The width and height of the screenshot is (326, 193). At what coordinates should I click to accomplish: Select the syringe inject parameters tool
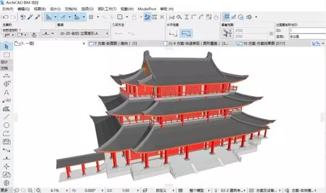point(37,17)
